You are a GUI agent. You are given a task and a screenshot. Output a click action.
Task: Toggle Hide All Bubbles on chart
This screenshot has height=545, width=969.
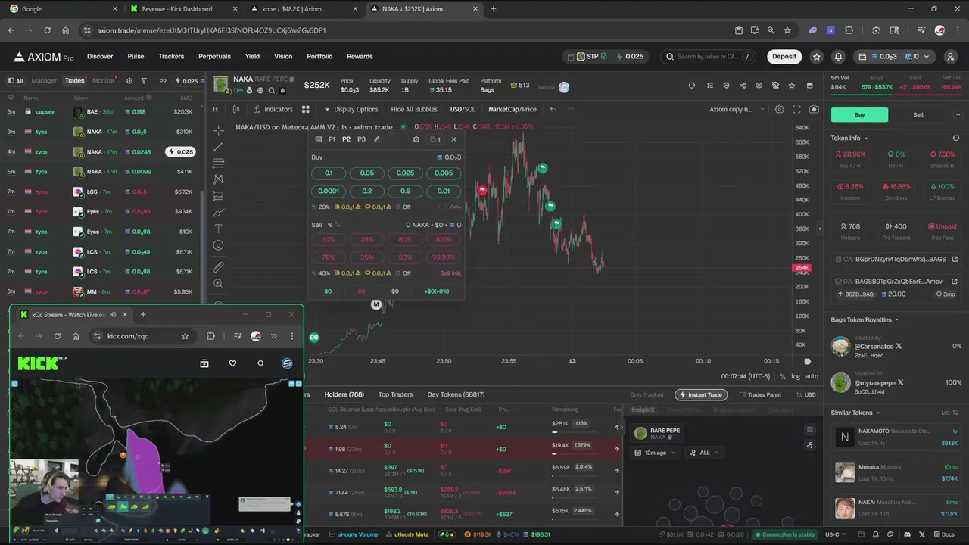pos(414,109)
